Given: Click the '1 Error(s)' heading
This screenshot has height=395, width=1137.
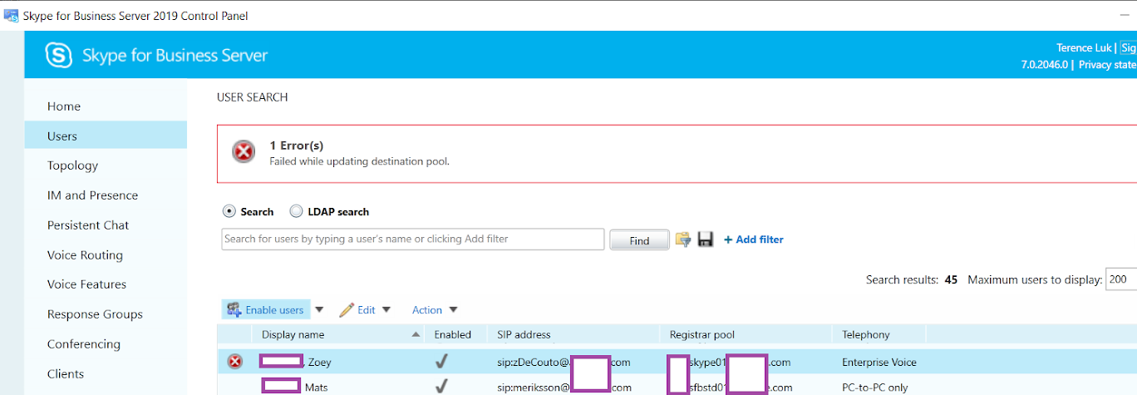Looking at the screenshot, I should click(297, 146).
